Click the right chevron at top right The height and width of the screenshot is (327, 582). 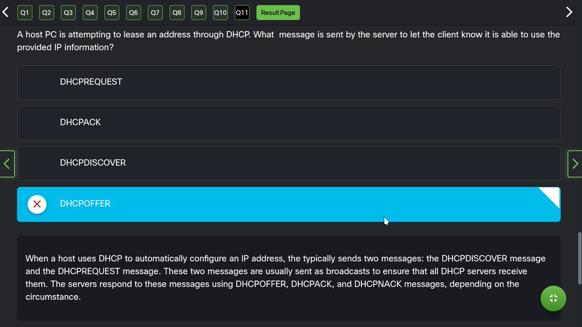[569, 12]
